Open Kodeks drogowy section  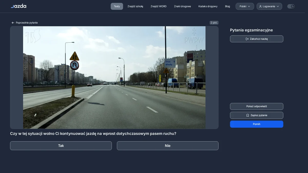click(208, 6)
